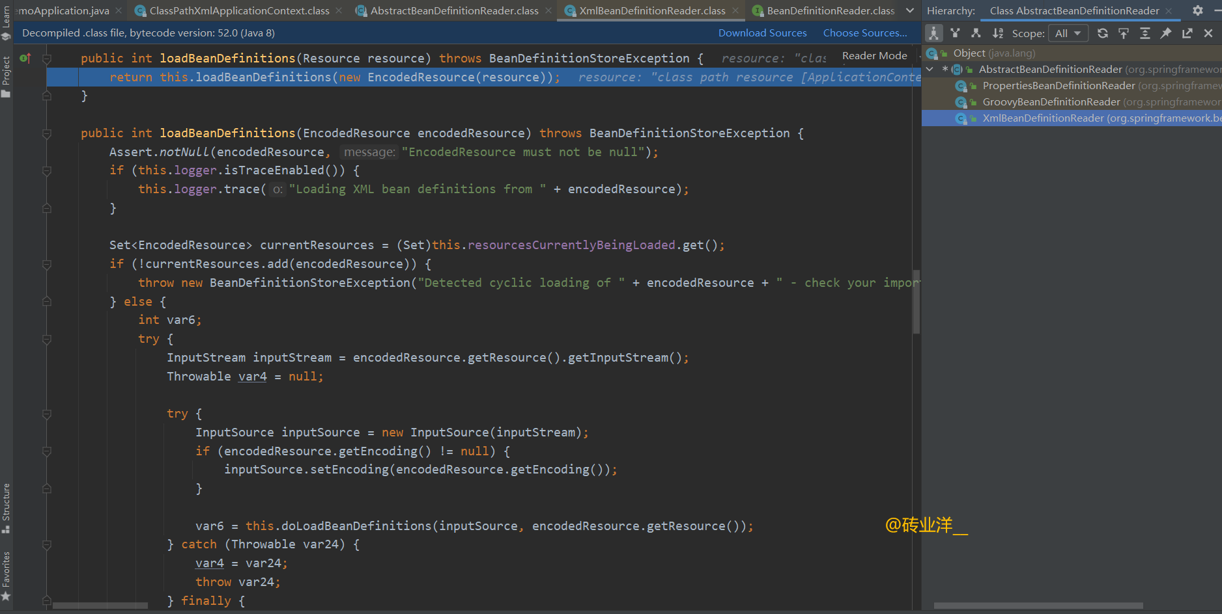1222x614 pixels.
Task: Click the X close icon in Hierarchy toolbar
Action: 1208,33
